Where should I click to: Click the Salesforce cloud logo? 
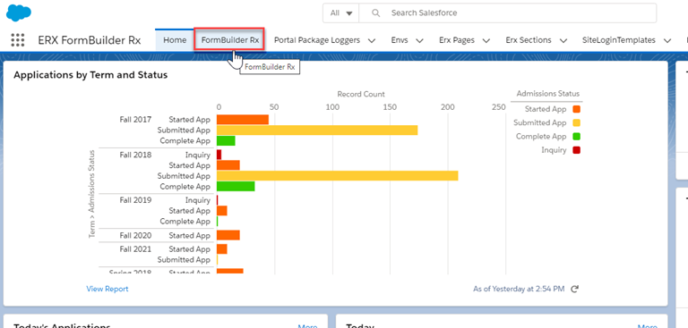coord(19,13)
